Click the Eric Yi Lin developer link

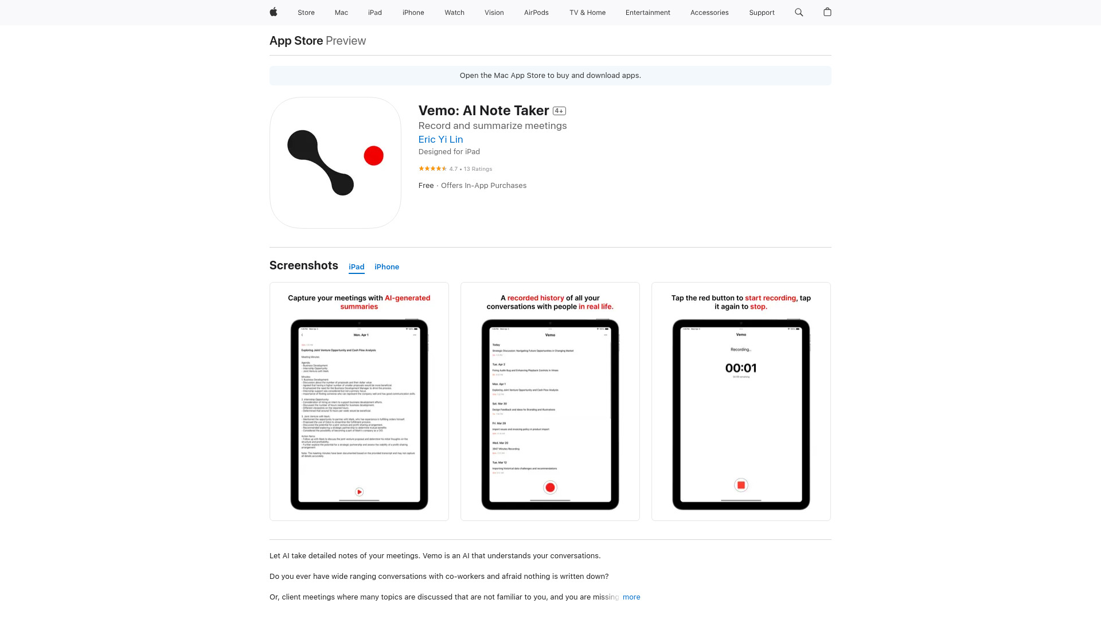(x=440, y=139)
